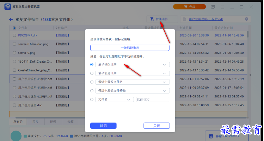Select the 最早修改日期 radio button
The width and height of the screenshot is (264, 141).
coord(92,65)
